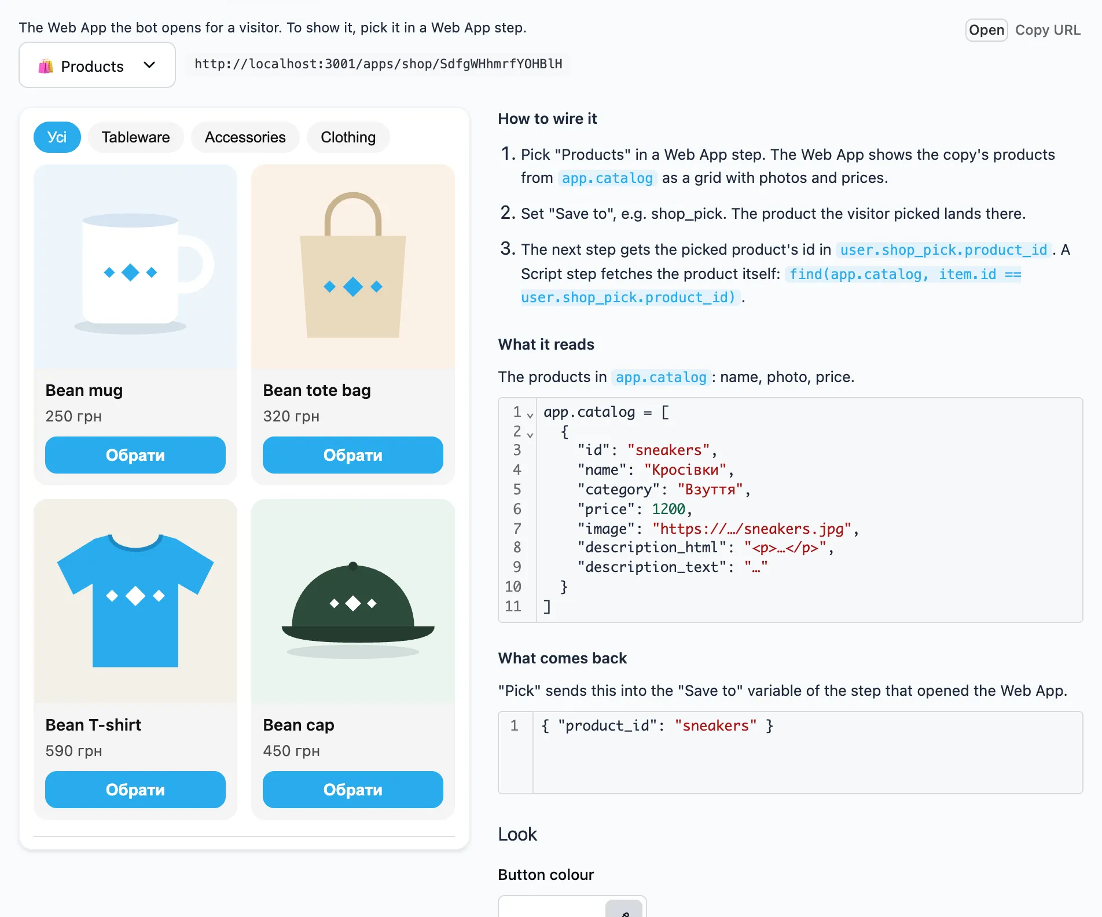The height and width of the screenshot is (917, 1102).
Task: Pick the Bean mug with Обрати
Action: click(135, 455)
